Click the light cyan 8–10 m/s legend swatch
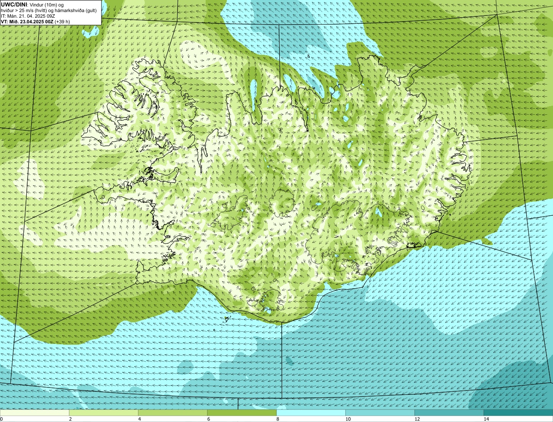Screen dimensions: 553x422 point(311,413)
